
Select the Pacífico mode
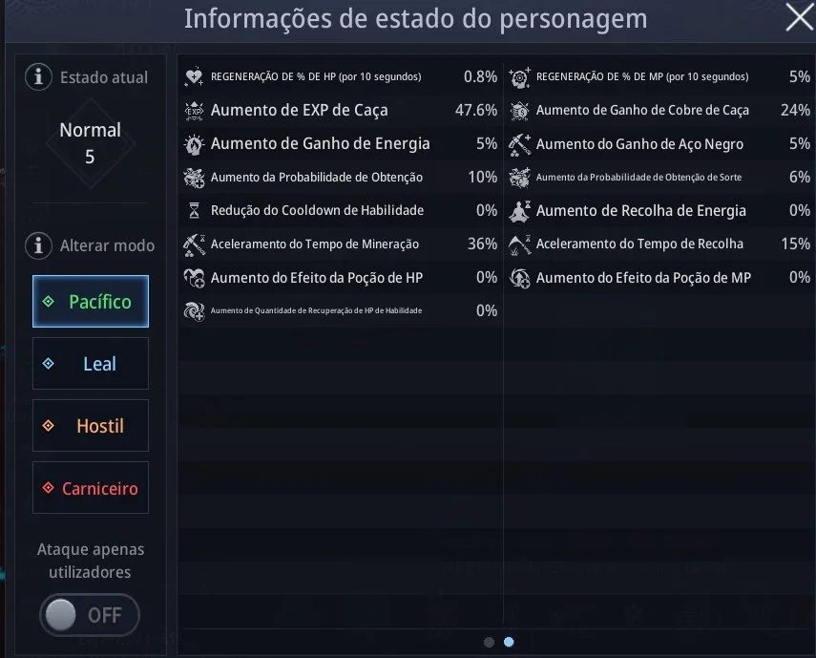91,302
